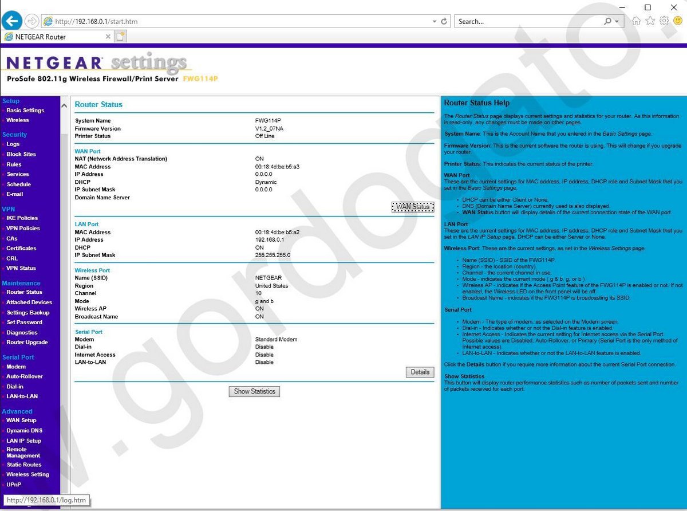Screen dimensions: 687x511
Task: Go to the VPN Policies page
Action: [x=23, y=229]
